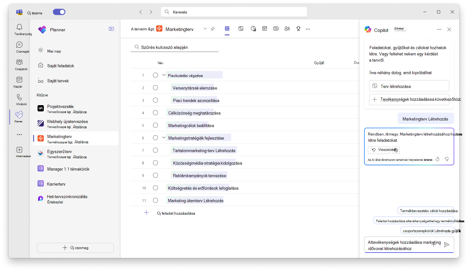Open the Költségvetés és erőforrások lefoglalása task
This screenshot has height=271, width=468.
[203, 188]
